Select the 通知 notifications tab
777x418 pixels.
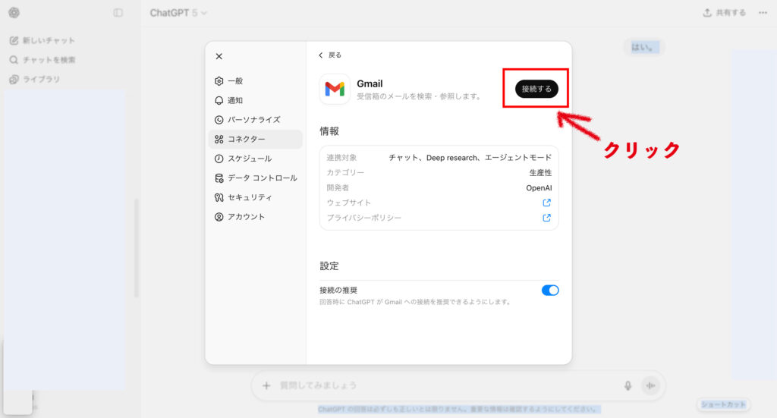(235, 100)
